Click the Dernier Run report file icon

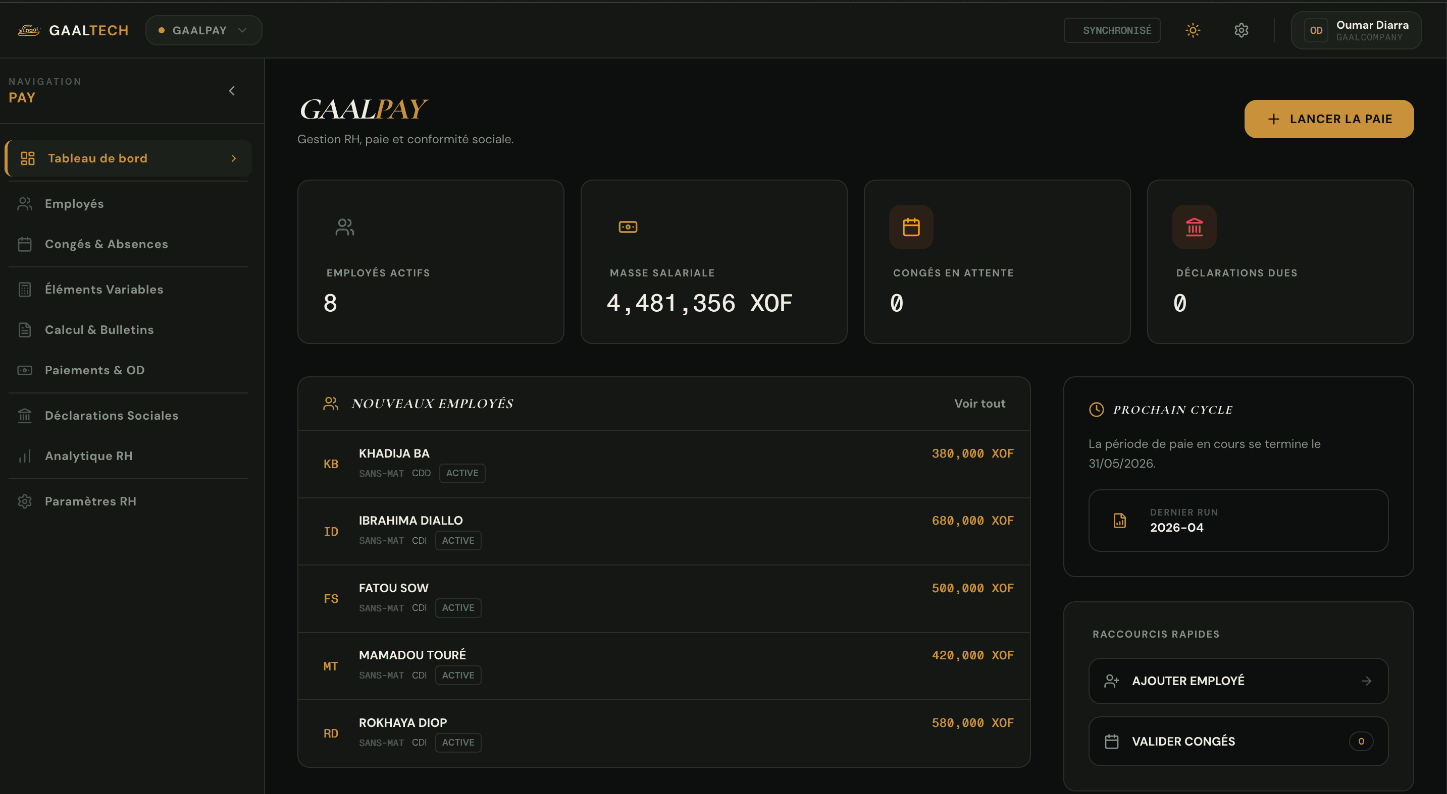click(x=1119, y=521)
